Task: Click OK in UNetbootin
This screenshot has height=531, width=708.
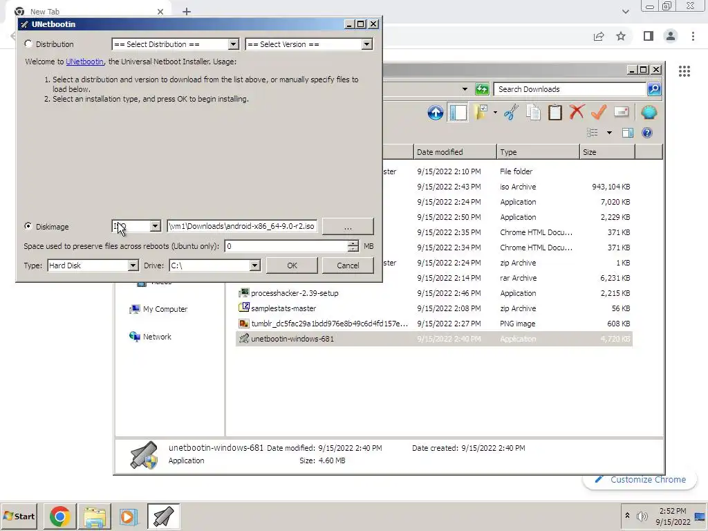Action: tap(292, 265)
